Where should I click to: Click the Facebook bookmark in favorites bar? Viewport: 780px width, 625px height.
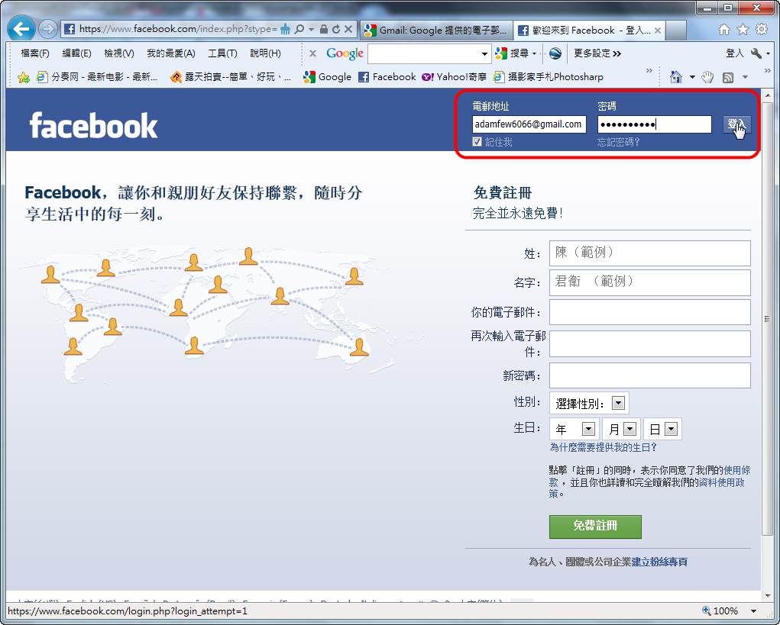(387, 77)
